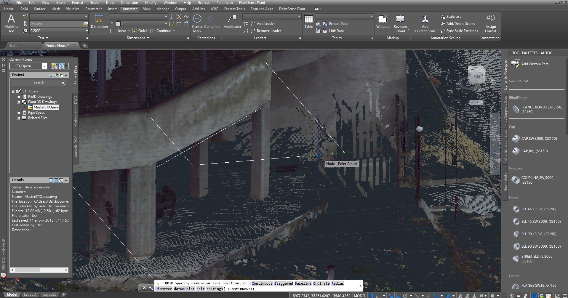Toggle grid display on the status bar
Screen dimensions: 568x298
[372, 295]
